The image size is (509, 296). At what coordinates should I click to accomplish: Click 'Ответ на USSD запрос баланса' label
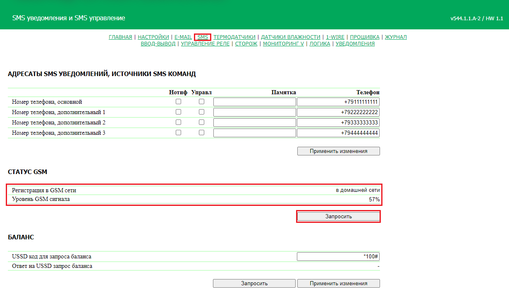coord(52,266)
